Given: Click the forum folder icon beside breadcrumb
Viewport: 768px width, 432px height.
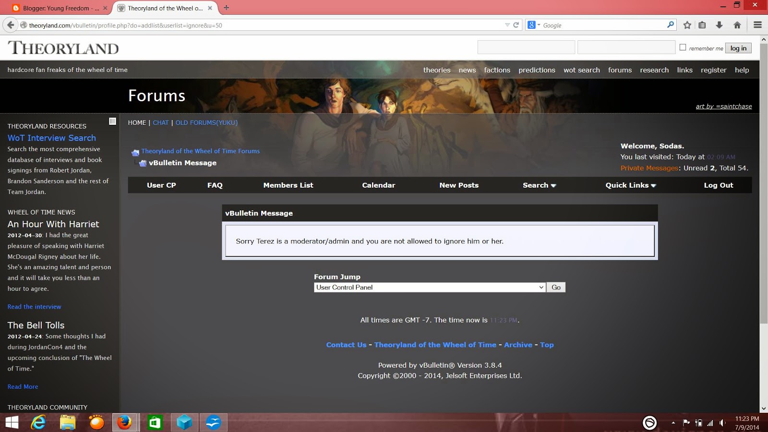Looking at the screenshot, I should click(135, 152).
